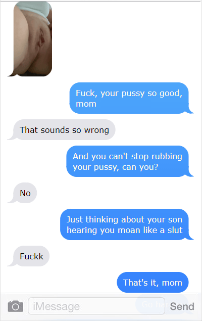202x321 pixels.
Task: Click the 'Just thinking about' blue bubble
Action: (x=124, y=224)
